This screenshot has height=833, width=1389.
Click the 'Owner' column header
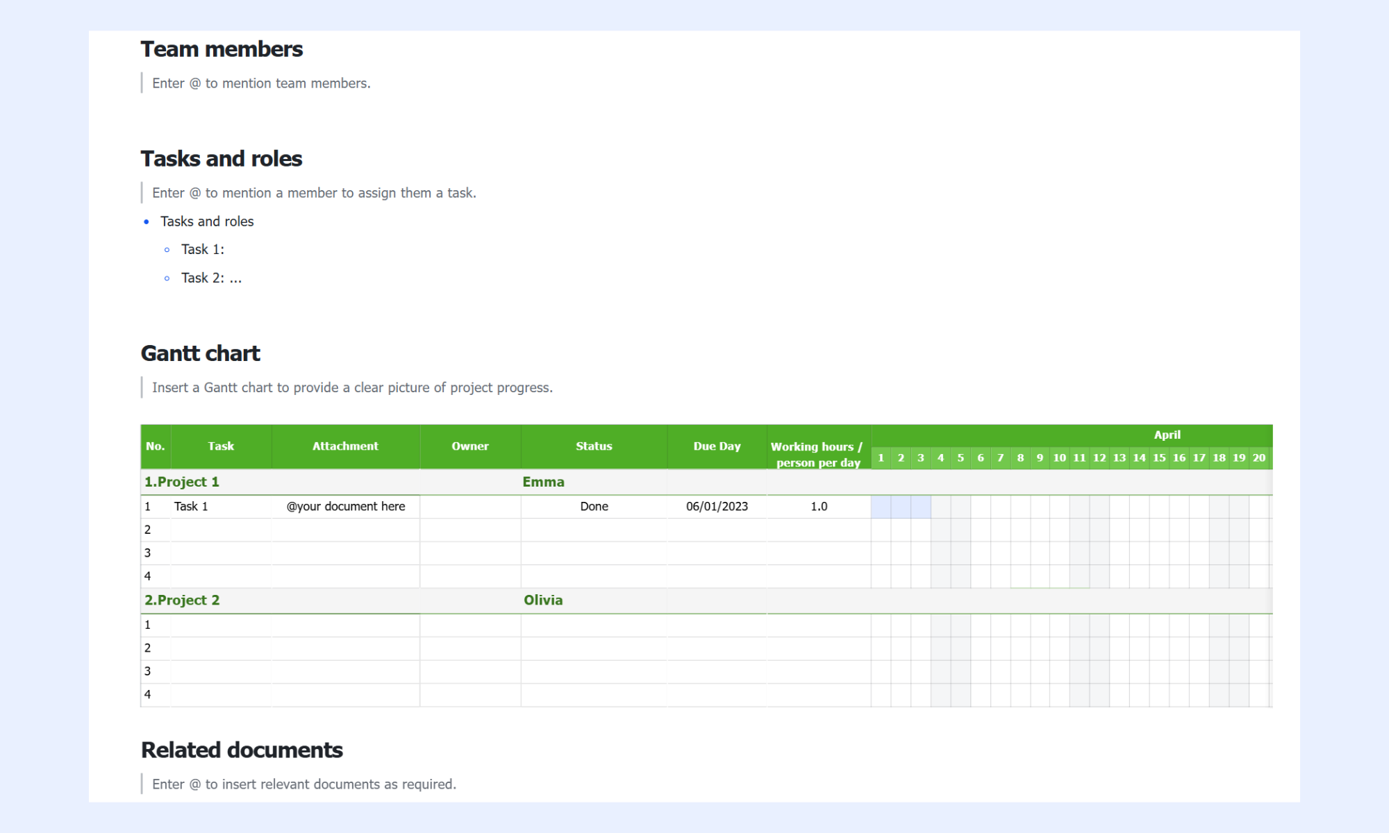click(470, 446)
